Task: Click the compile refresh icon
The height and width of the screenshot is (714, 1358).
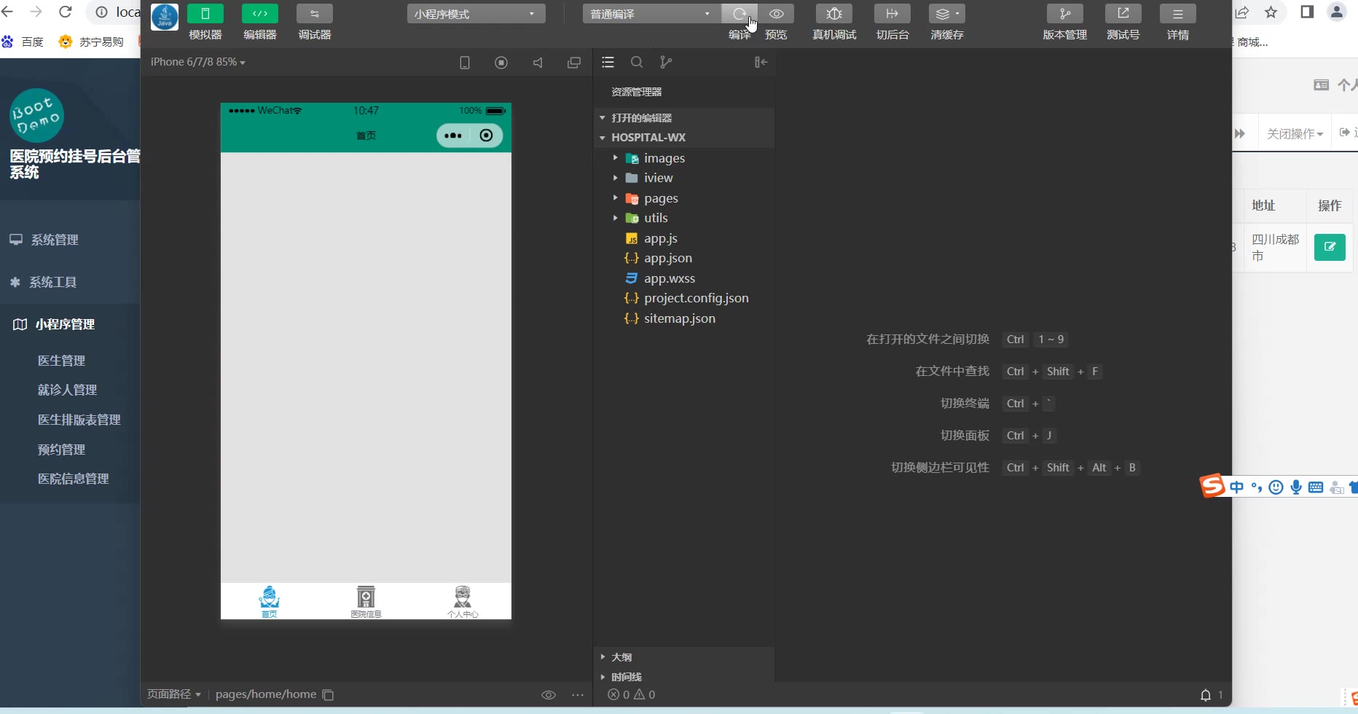Action: [739, 14]
